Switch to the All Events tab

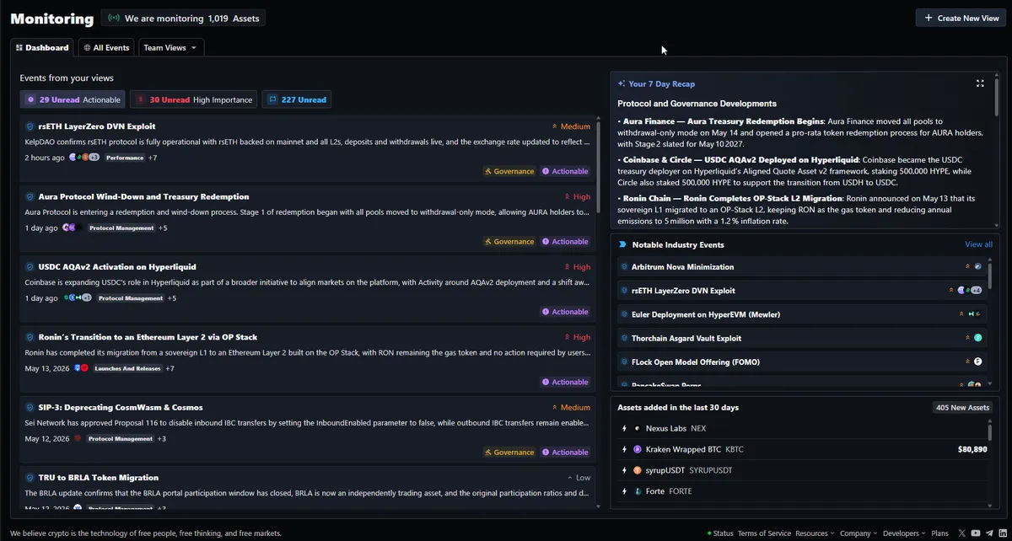click(x=106, y=48)
